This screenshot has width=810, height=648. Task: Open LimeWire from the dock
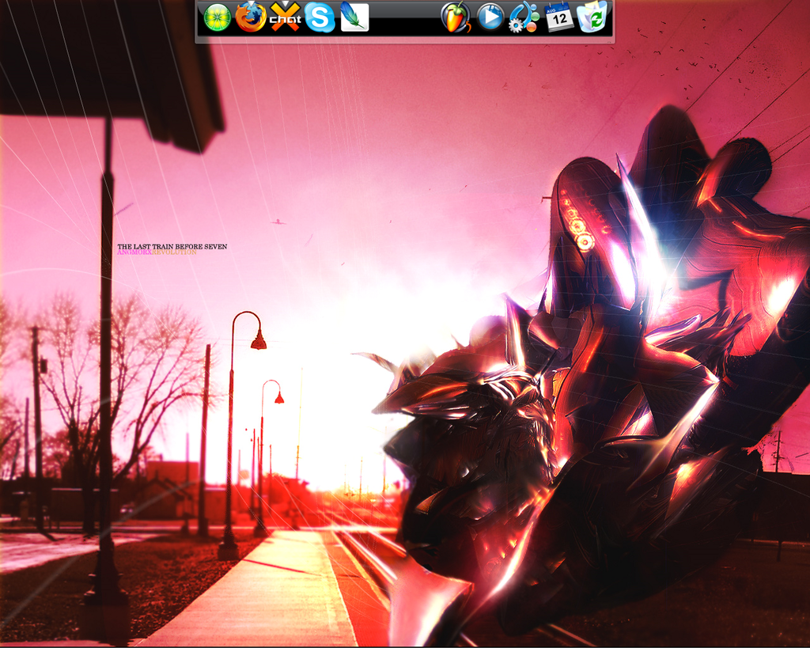(217, 17)
